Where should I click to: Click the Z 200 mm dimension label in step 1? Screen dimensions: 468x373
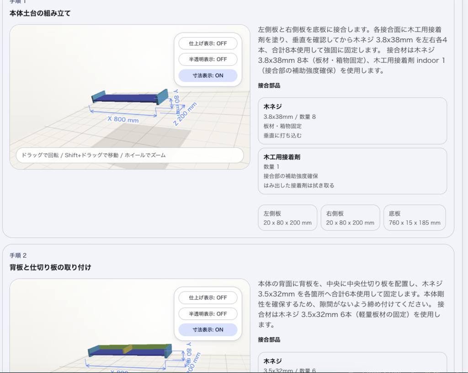pyautogui.click(x=185, y=114)
